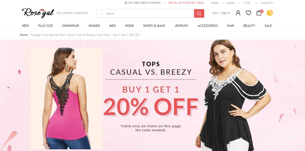Open the English language selector

(230, 3)
